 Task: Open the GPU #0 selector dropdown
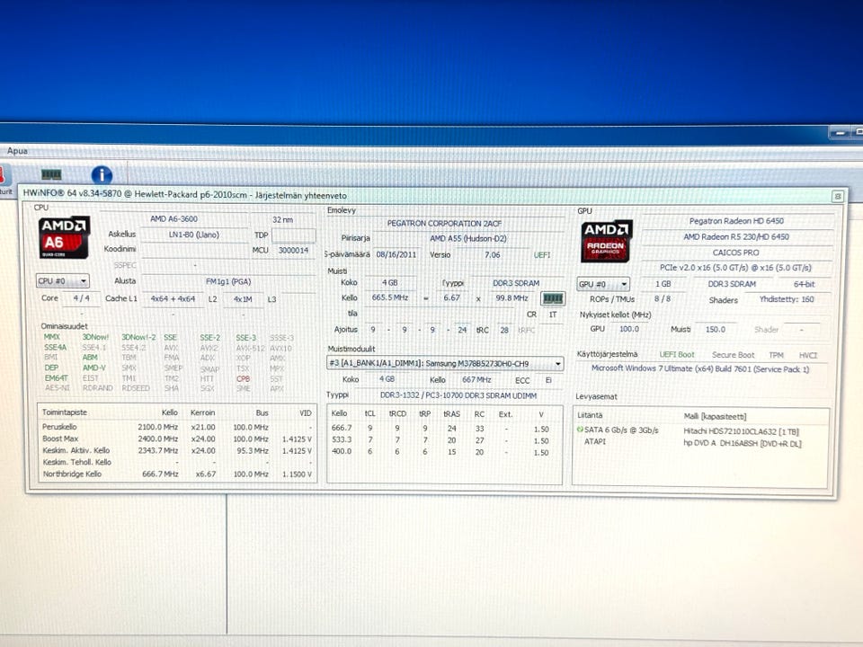[x=603, y=285]
